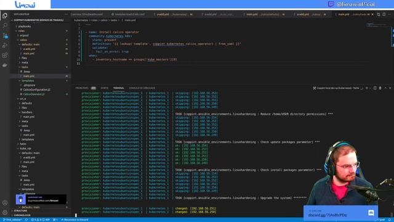Click terminal line 'Upgrade the system'
The width and height of the screenshot is (394, 222).
[241, 198]
